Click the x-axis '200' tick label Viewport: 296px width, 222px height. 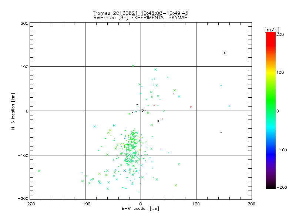252,204
